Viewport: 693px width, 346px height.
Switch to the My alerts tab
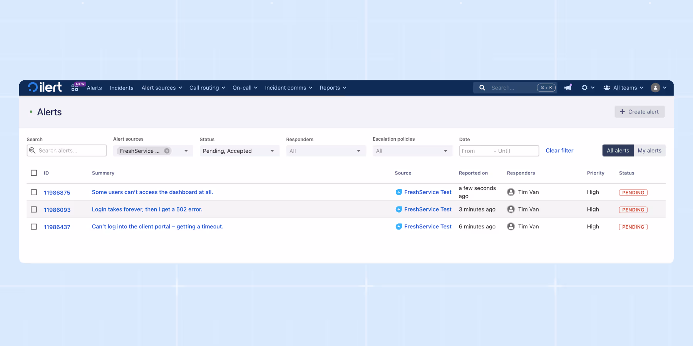pyautogui.click(x=649, y=151)
